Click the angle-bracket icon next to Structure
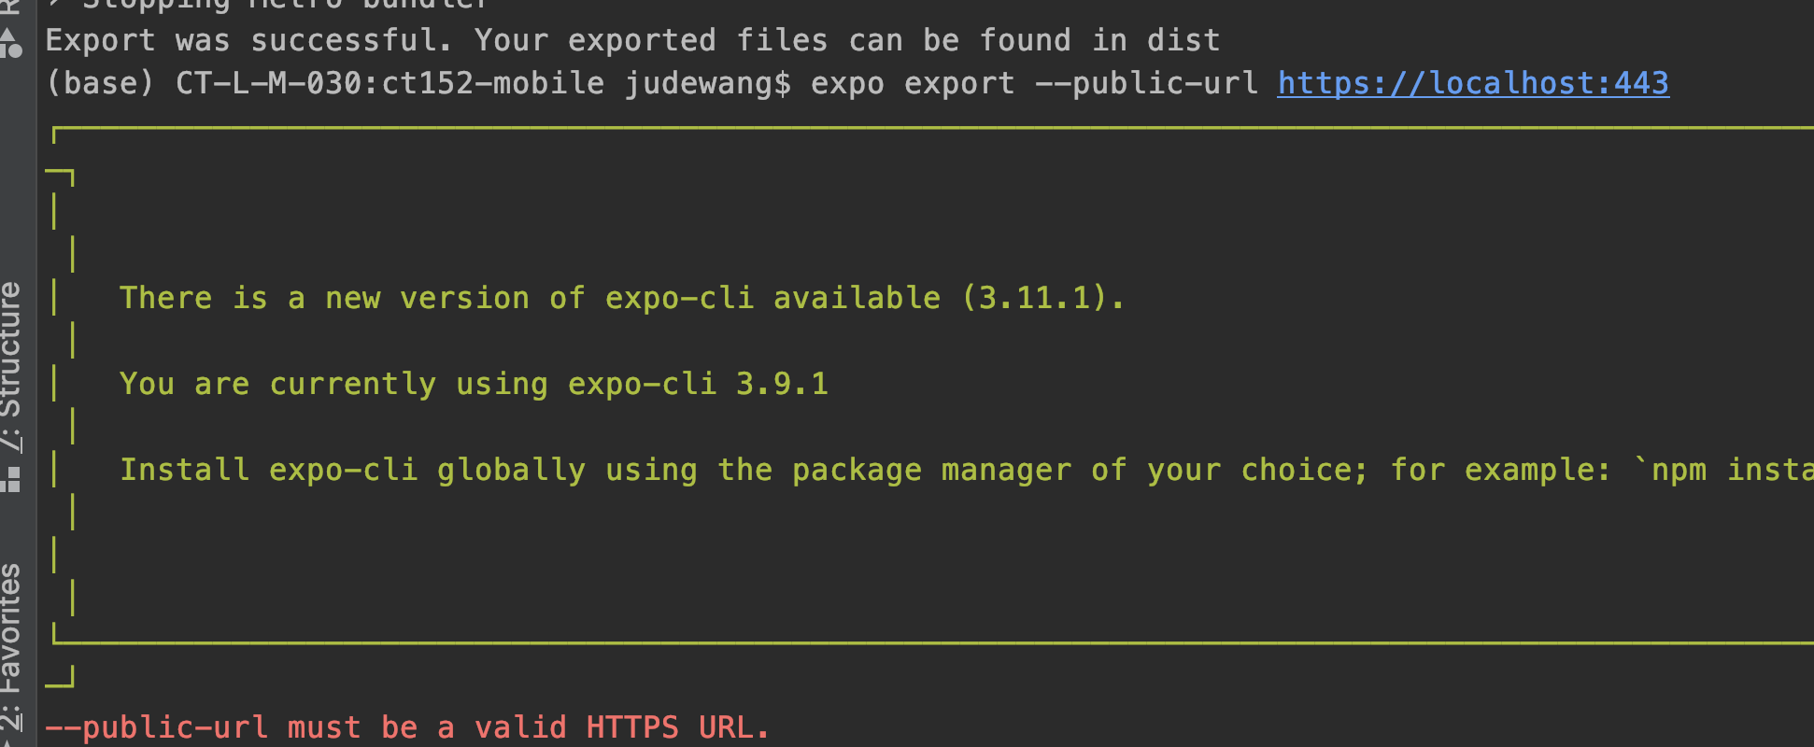This screenshot has width=1814, height=747. 13,446
